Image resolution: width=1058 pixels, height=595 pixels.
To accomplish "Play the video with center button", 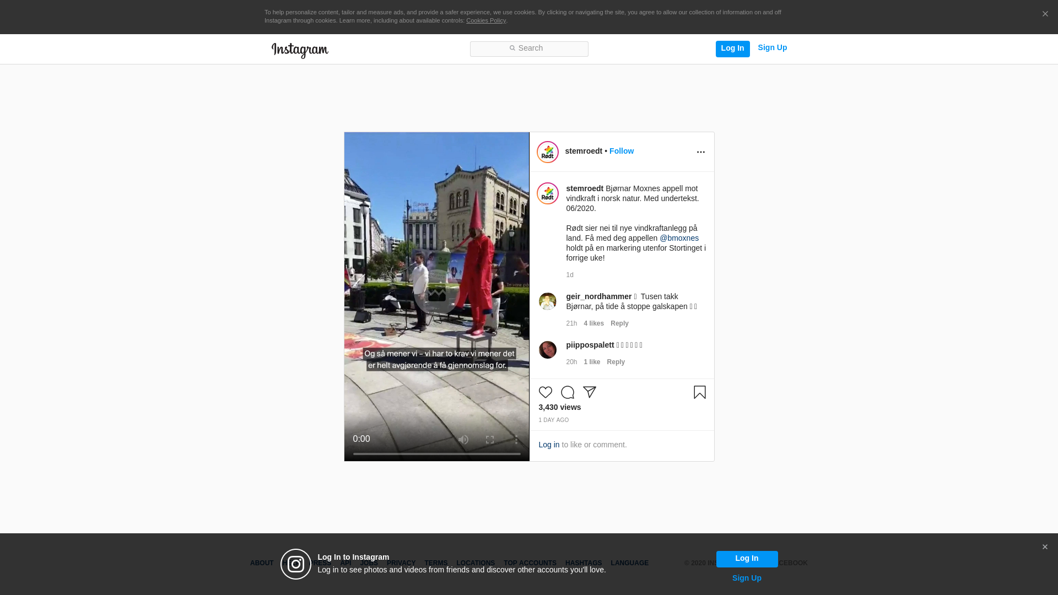I will [436, 293].
